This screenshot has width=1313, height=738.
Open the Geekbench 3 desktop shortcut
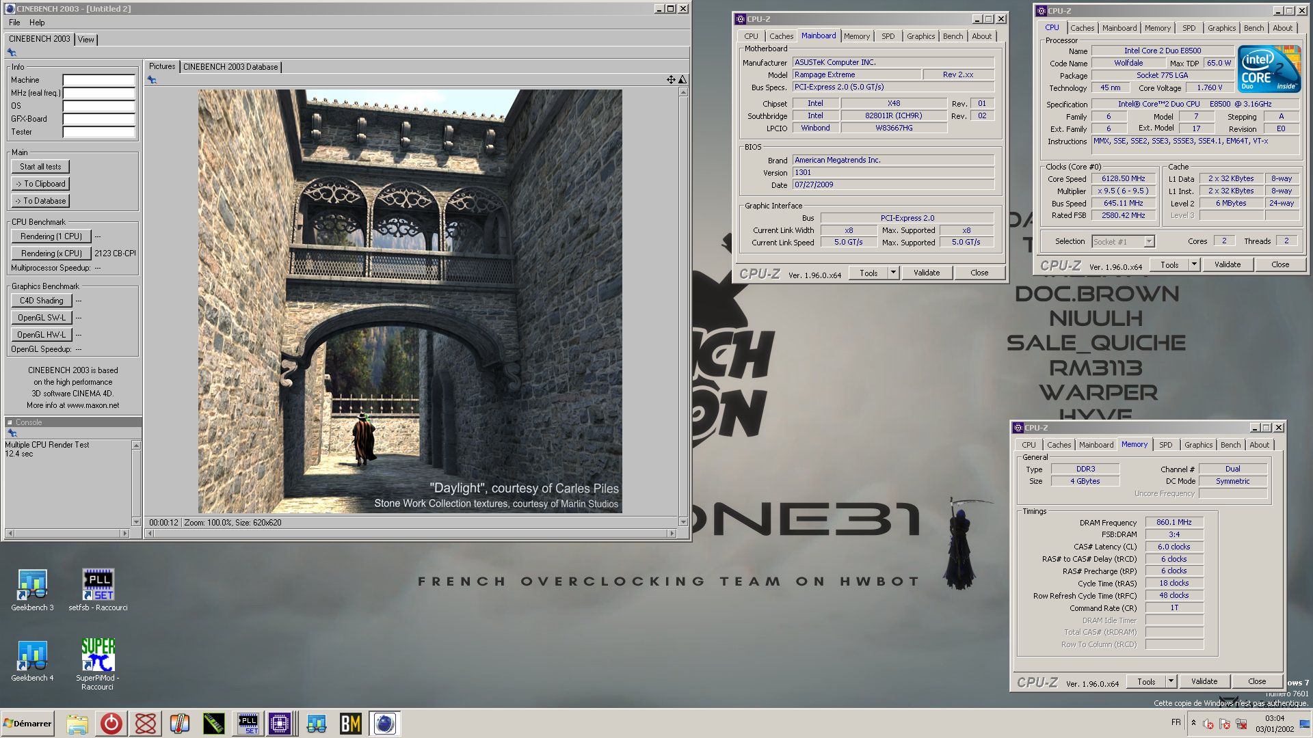tap(32, 590)
